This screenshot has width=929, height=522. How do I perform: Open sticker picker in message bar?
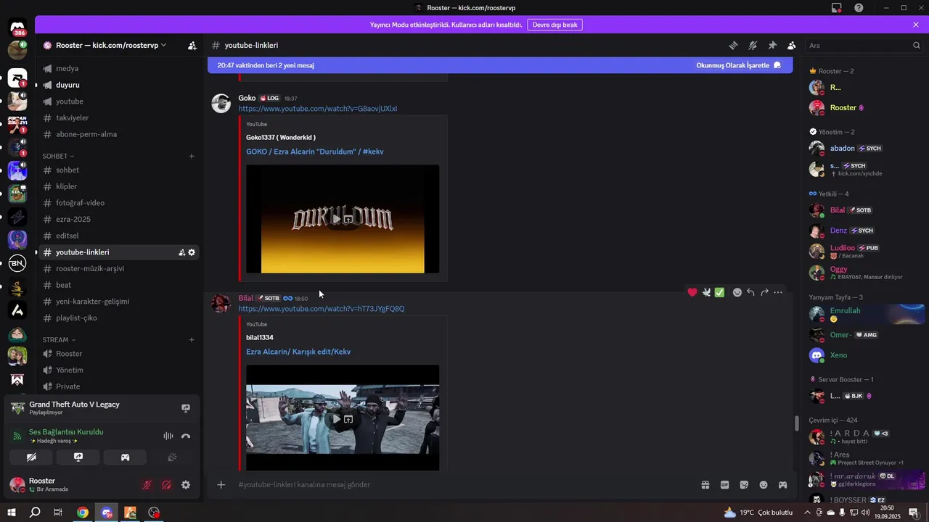click(744, 485)
